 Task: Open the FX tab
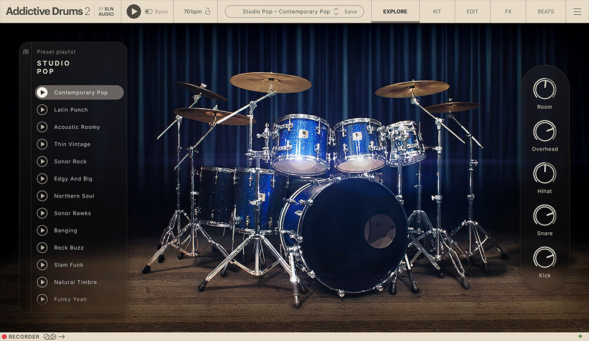(508, 12)
